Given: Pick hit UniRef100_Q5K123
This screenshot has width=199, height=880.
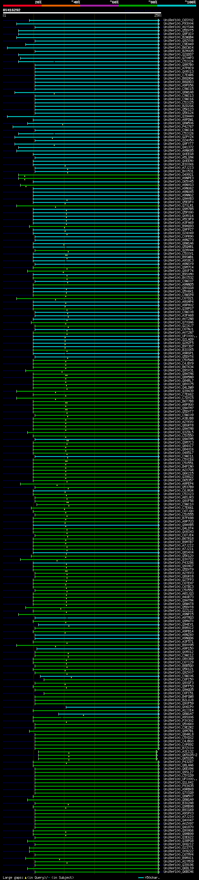Looking at the screenshot, I should click(178, 109).
